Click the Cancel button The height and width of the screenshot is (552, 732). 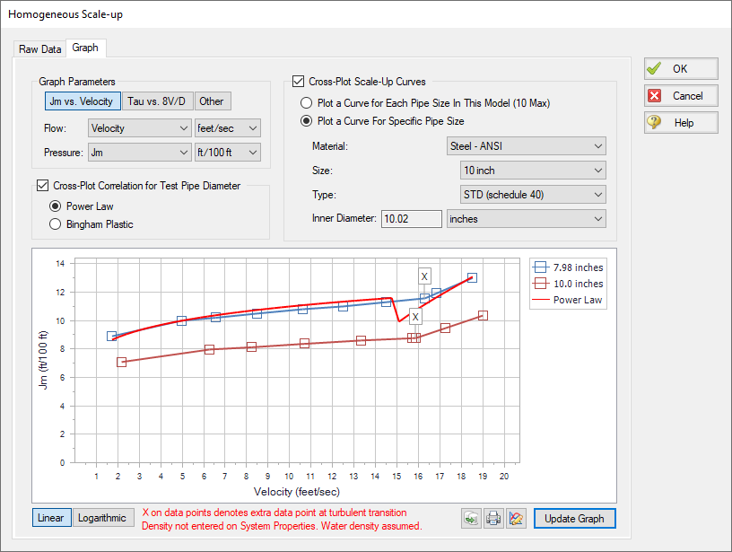(x=681, y=96)
